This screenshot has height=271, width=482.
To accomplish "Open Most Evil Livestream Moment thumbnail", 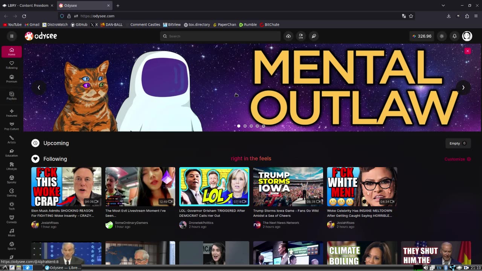I will tap(140, 187).
